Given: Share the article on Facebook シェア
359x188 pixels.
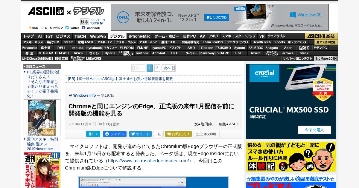Looking at the screenshot, I should (115, 134).
